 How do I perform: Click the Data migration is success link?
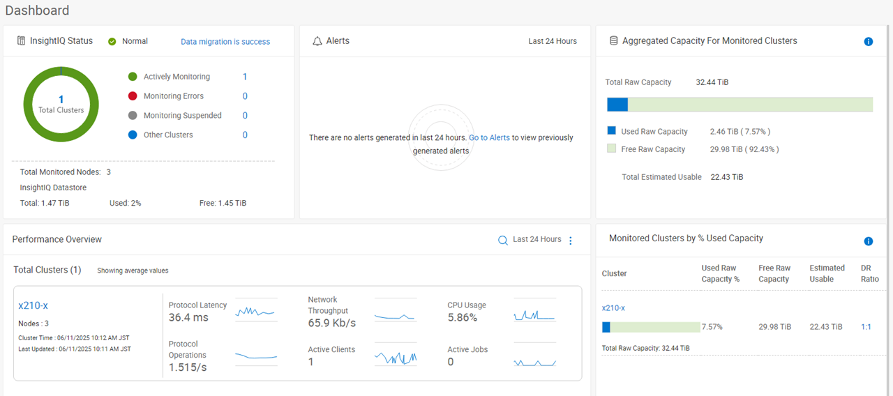click(x=225, y=42)
